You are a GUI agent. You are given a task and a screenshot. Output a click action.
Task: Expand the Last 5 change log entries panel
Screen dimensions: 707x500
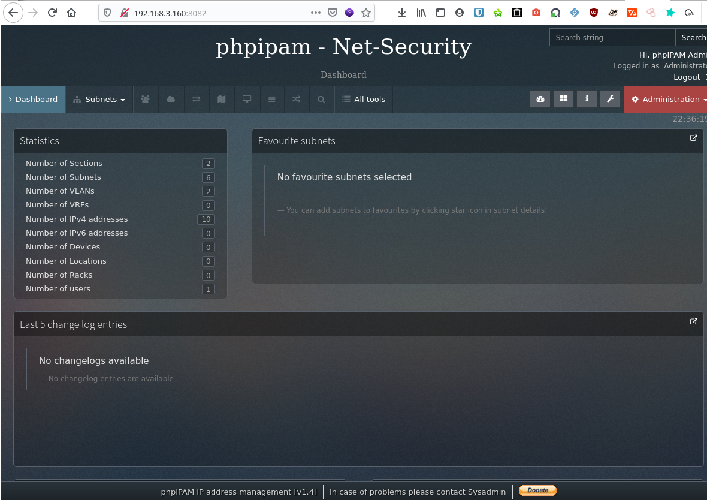click(693, 321)
